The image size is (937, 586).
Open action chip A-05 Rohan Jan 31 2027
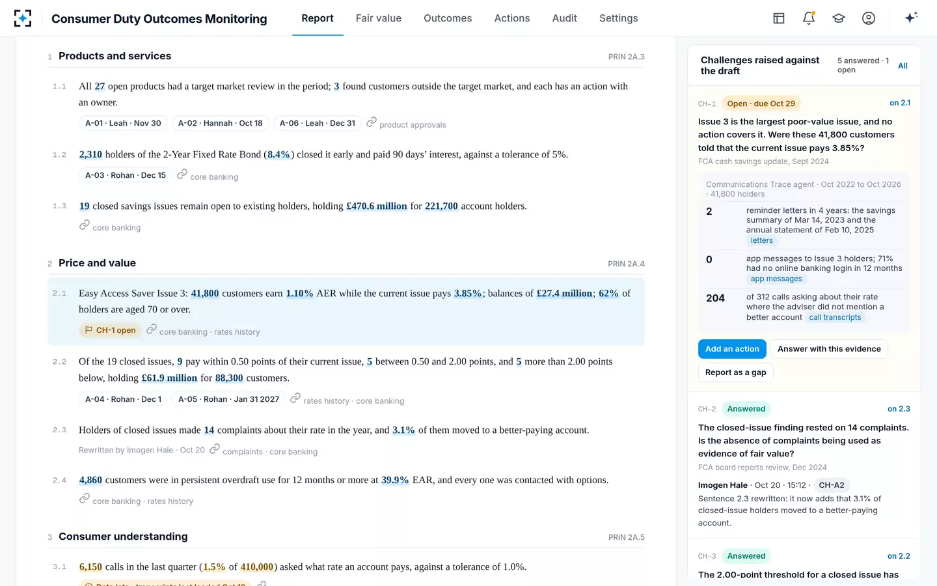229,399
